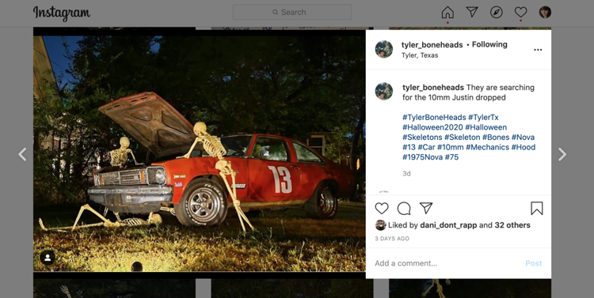The image size is (594, 298).
Task: Save the post with the bookmark icon
Action: click(x=537, y=209)
